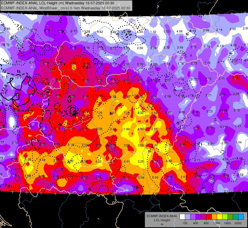Screen dimensions: 248x228
Task: Click the map value 4.66
Action: [x=180, y=31]
